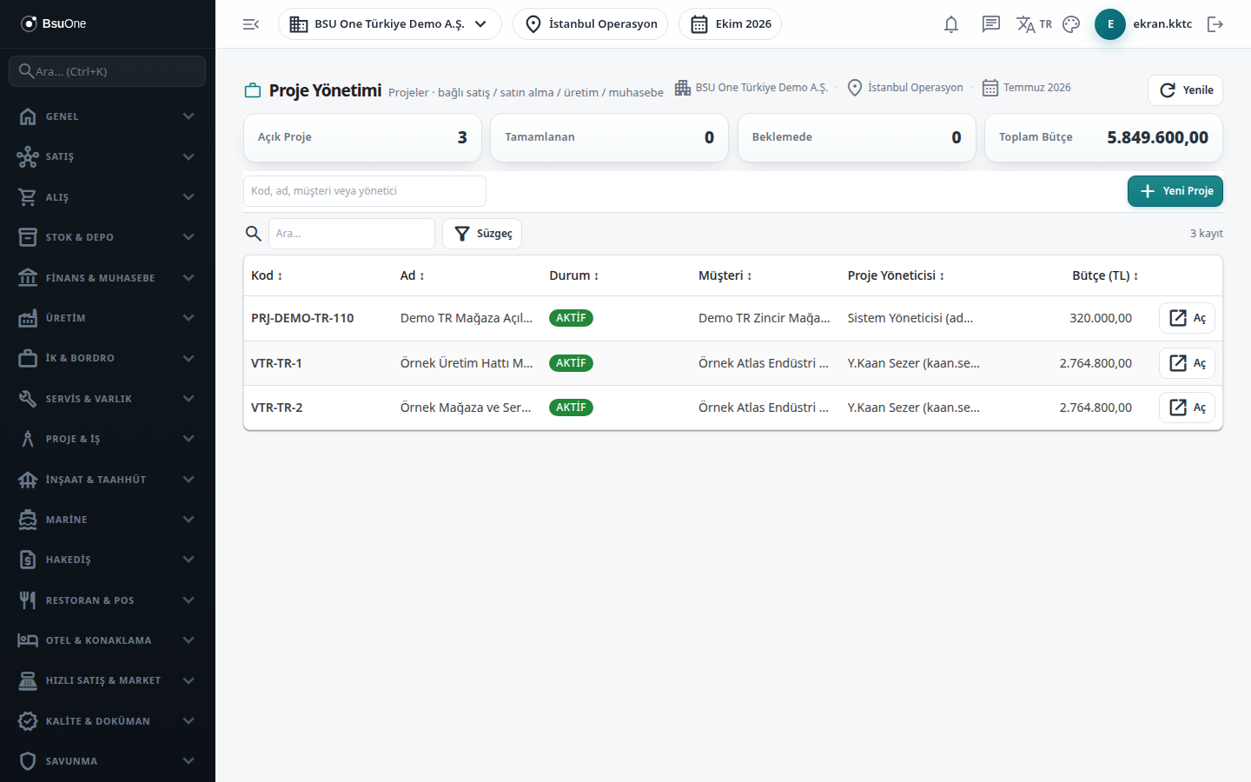The width and height of the screenshot is (1251, 782).
Task: Open project PRJ-DEMO-TR-110 with Aç button
Action: coord(1188,318)
